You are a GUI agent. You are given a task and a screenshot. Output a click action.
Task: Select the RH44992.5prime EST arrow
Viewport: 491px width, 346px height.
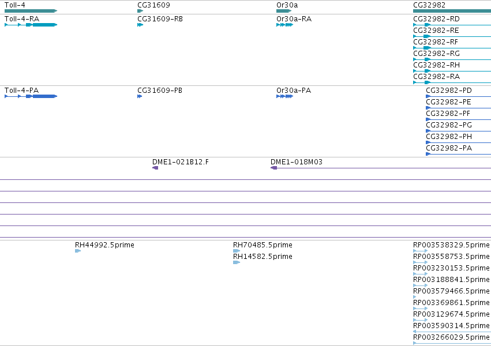78,251
